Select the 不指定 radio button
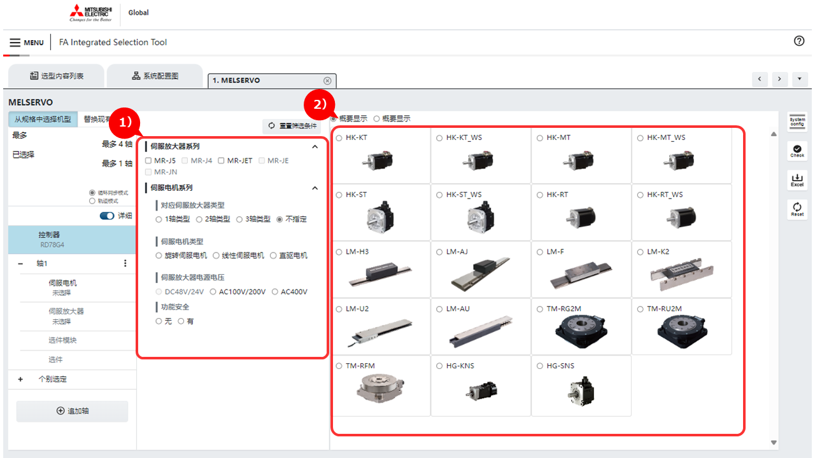This screenshot has height=458, width=815. tap(280, 219)
